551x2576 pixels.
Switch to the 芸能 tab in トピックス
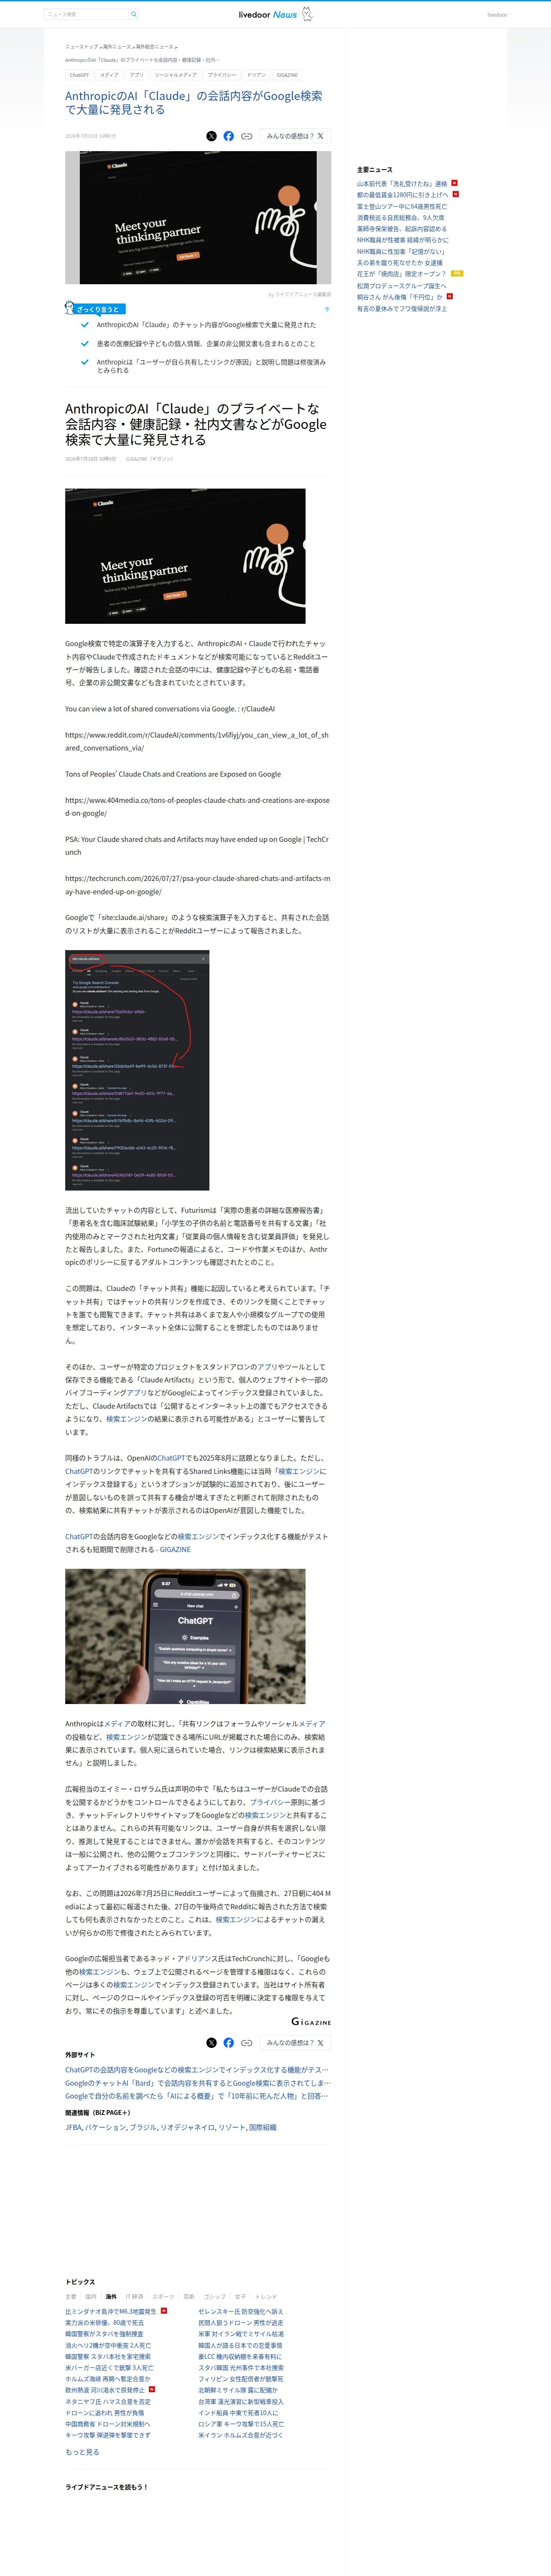pos(189,2296)
